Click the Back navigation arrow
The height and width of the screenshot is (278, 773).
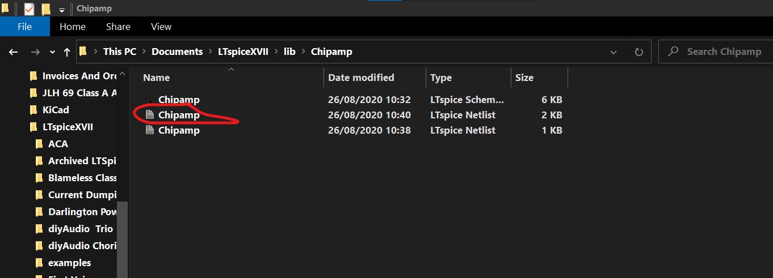pyautogui.click(x=14, y=52)
